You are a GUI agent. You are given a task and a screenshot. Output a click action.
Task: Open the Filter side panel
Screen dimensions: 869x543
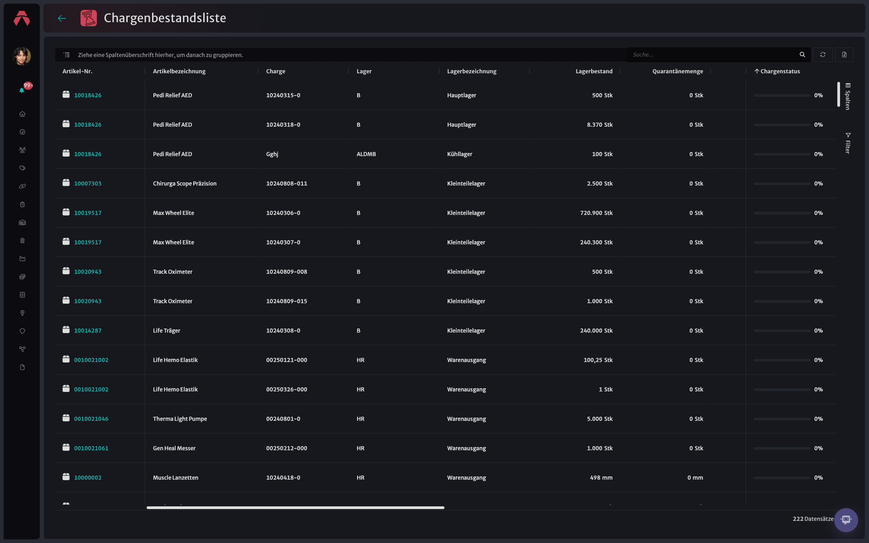pyautogui.click(x=848, y=143)
